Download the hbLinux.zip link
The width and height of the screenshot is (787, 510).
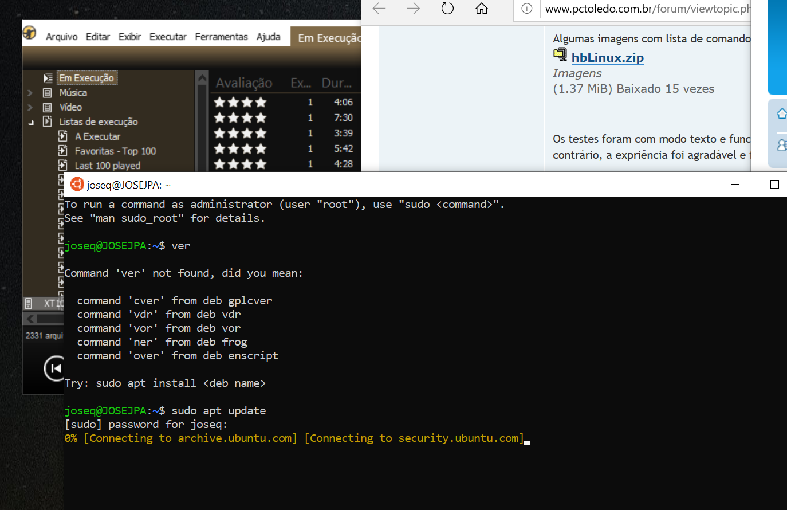pos(607,58)
